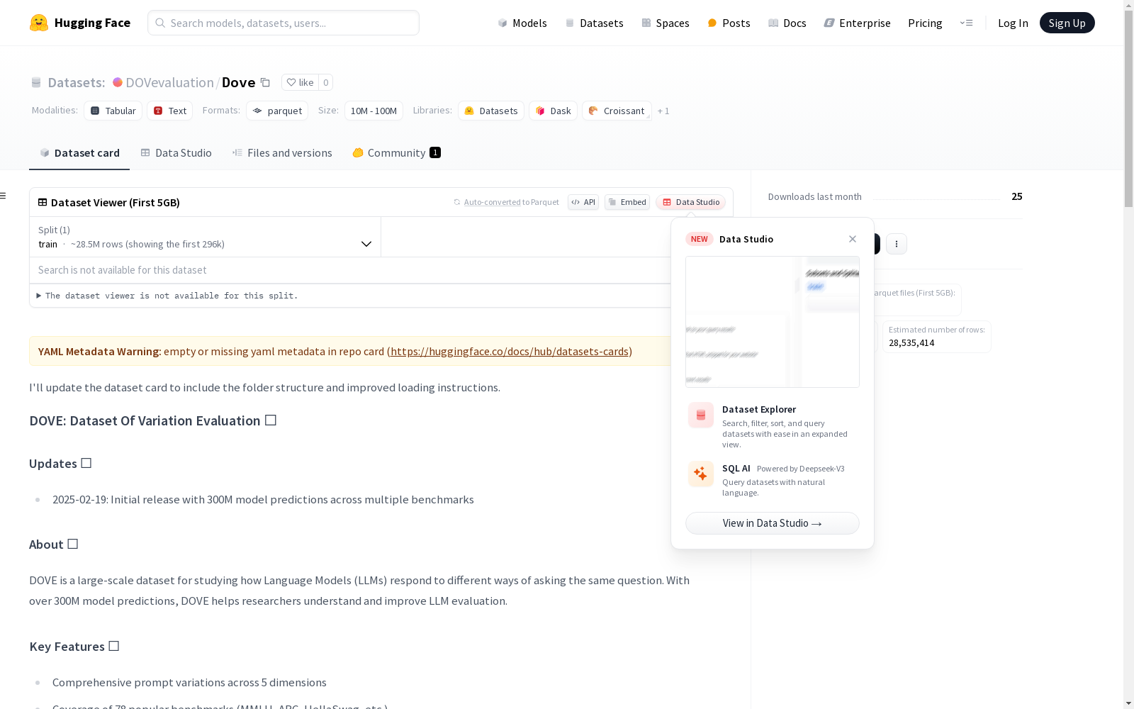
Task: Select the Datasets library tag
Action: tap(491, 111)
